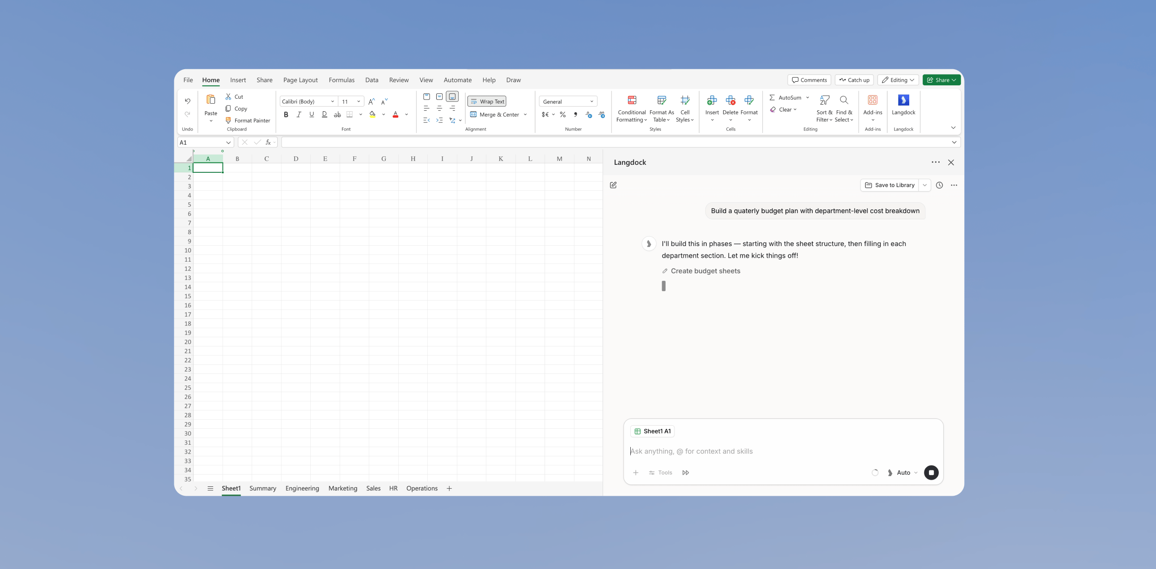Click the percent style icon
The height and width of the screenshot is (569, 1156).
click(563, 115)
